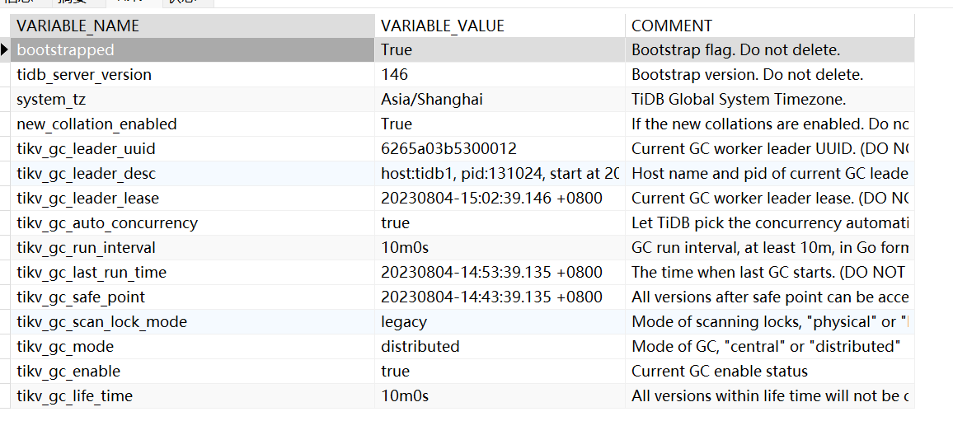Click the current row indicator arrow
This screenshot has height=421, width=953.
pos(5,50)
